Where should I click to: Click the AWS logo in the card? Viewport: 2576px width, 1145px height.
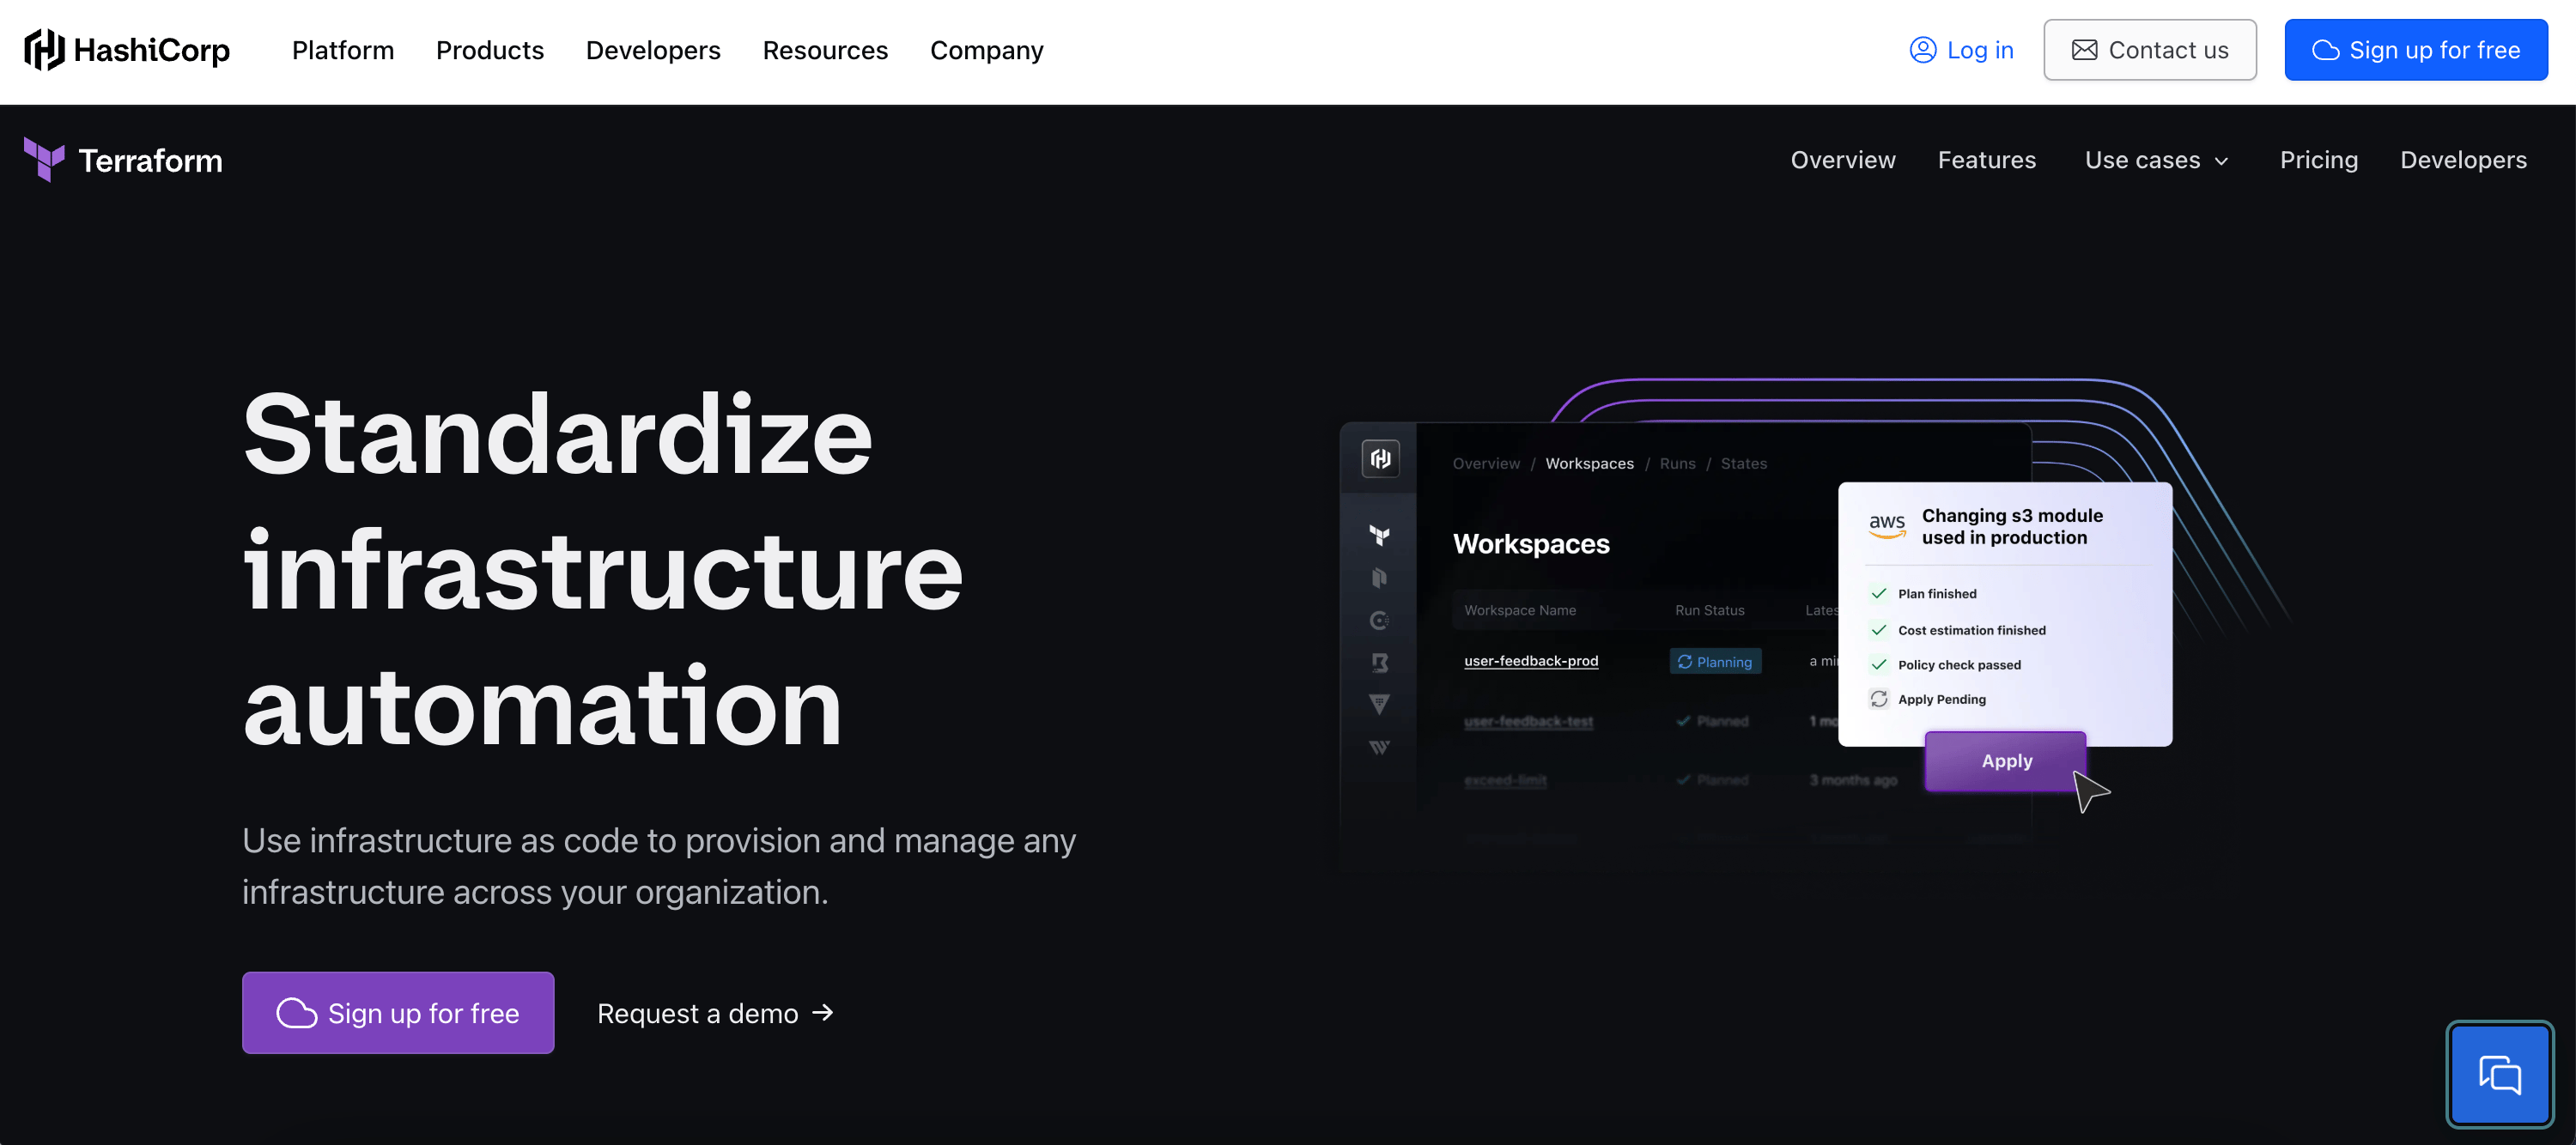point(1887,525)
